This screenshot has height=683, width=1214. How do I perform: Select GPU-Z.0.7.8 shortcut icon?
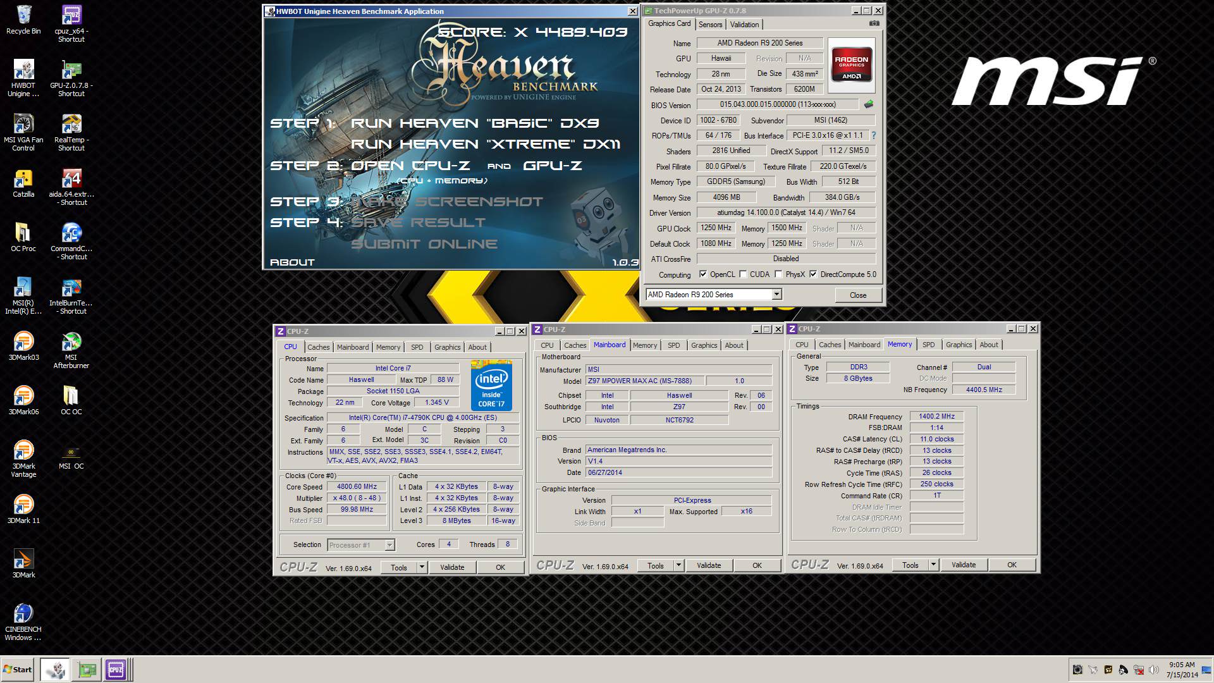71,78
